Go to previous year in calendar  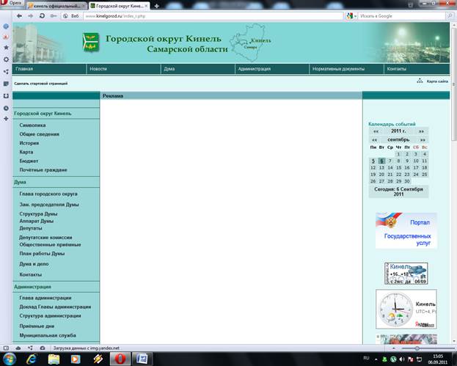[376, 131]
